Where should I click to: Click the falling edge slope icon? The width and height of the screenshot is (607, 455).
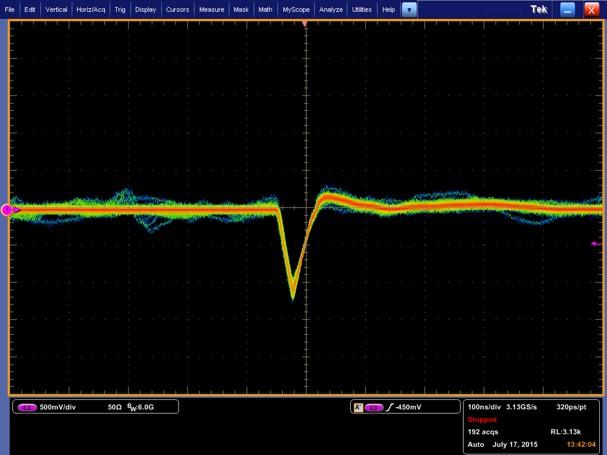click(390, 408)
